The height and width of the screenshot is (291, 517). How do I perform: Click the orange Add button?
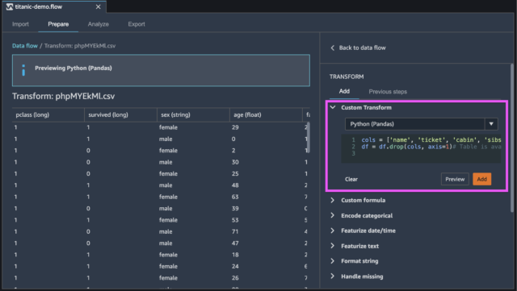(x=481, y=179)
